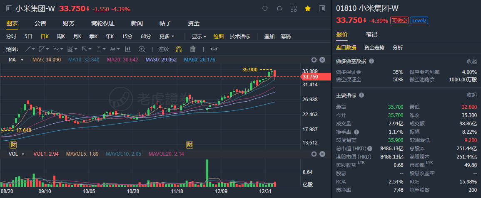Switch to the 资金 tab
Screen dimensions: 481x198
coord(194,23)
